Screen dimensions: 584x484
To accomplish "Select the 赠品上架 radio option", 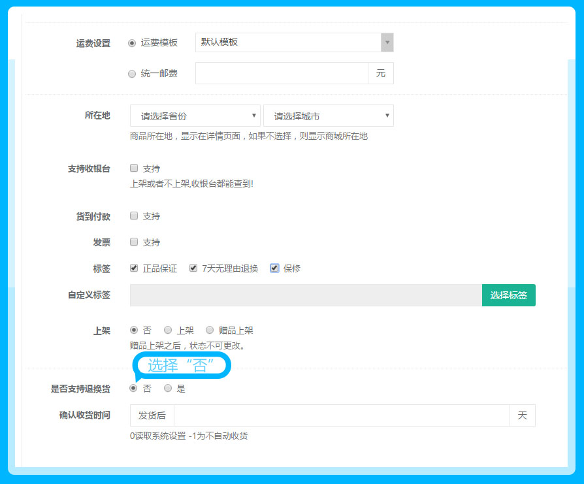I will click(210, 330).
